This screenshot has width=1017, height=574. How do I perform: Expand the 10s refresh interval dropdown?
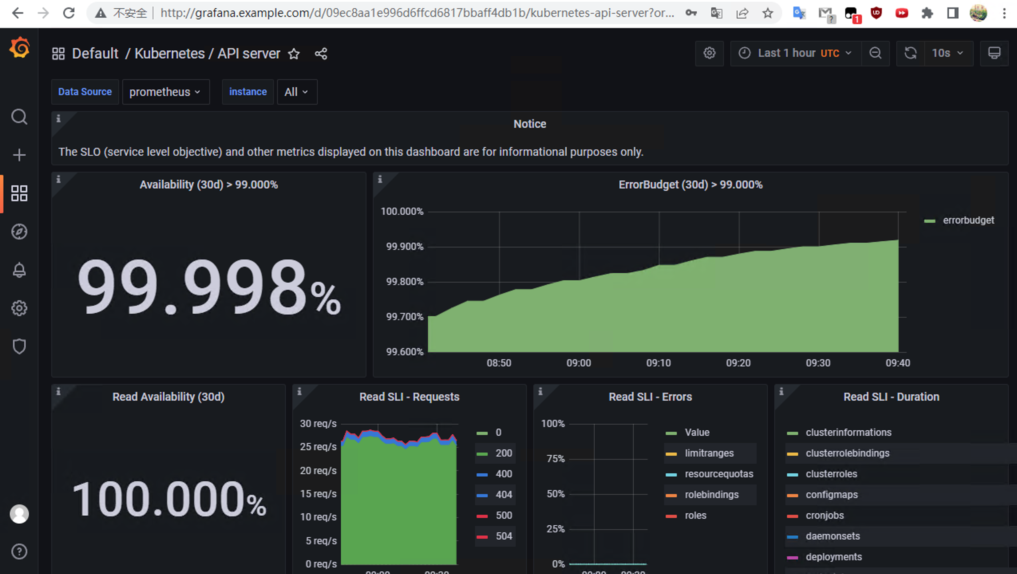pos(948,53)
